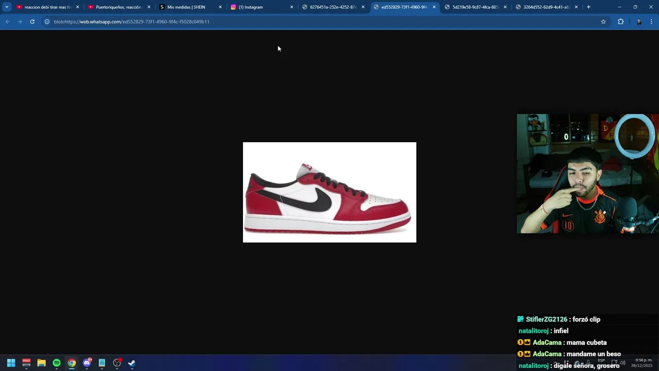
Task: Click chat message 'digale señora, grosero'
Action: (586, 365)
